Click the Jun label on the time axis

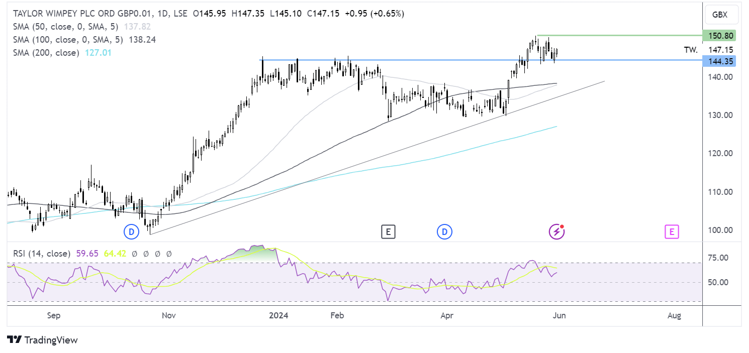559,315
